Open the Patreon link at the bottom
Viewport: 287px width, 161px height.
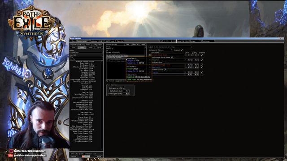(x=86, y=157)
